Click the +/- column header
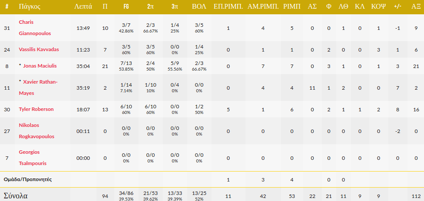 click(x=397, y=7)
